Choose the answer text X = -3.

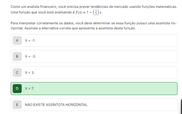[30, 56]
